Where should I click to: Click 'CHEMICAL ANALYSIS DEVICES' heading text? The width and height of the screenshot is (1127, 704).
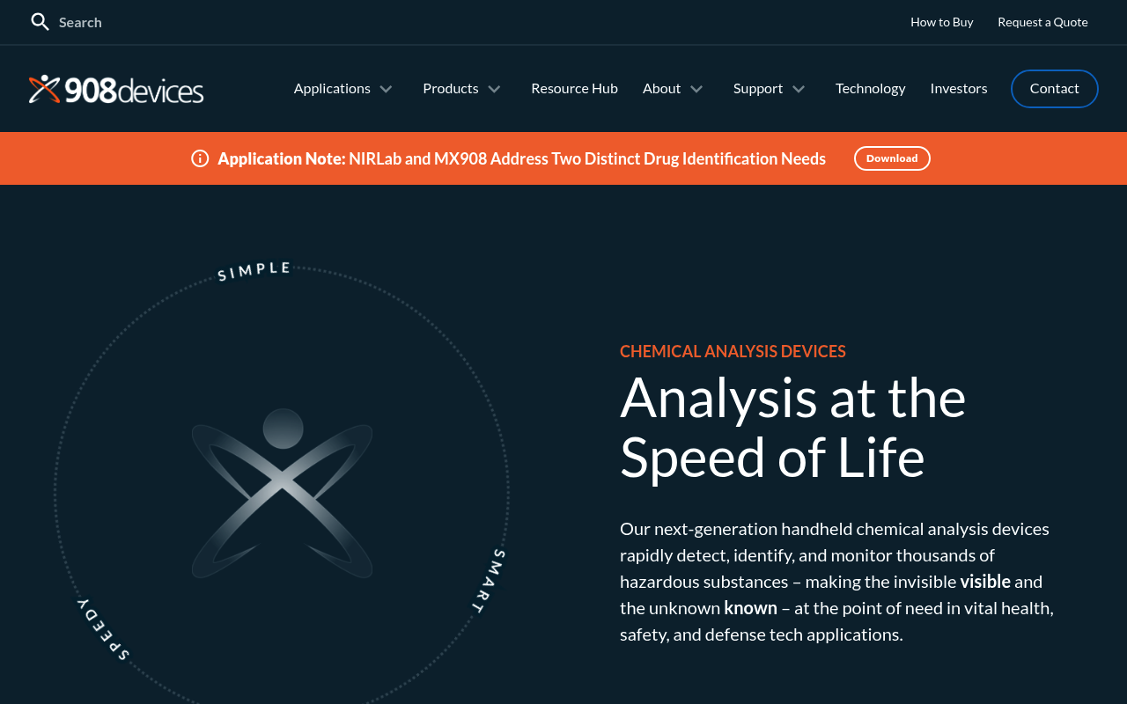(733, 351)
